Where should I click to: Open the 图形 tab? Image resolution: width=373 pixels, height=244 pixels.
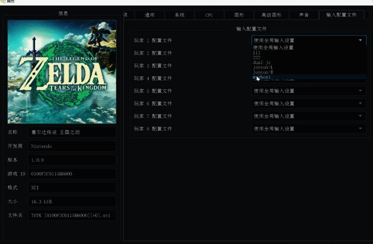239,15
